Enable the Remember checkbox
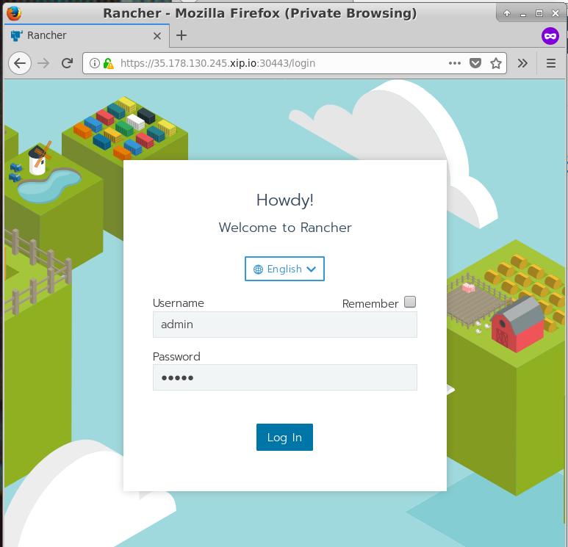 tap(410, 302)
